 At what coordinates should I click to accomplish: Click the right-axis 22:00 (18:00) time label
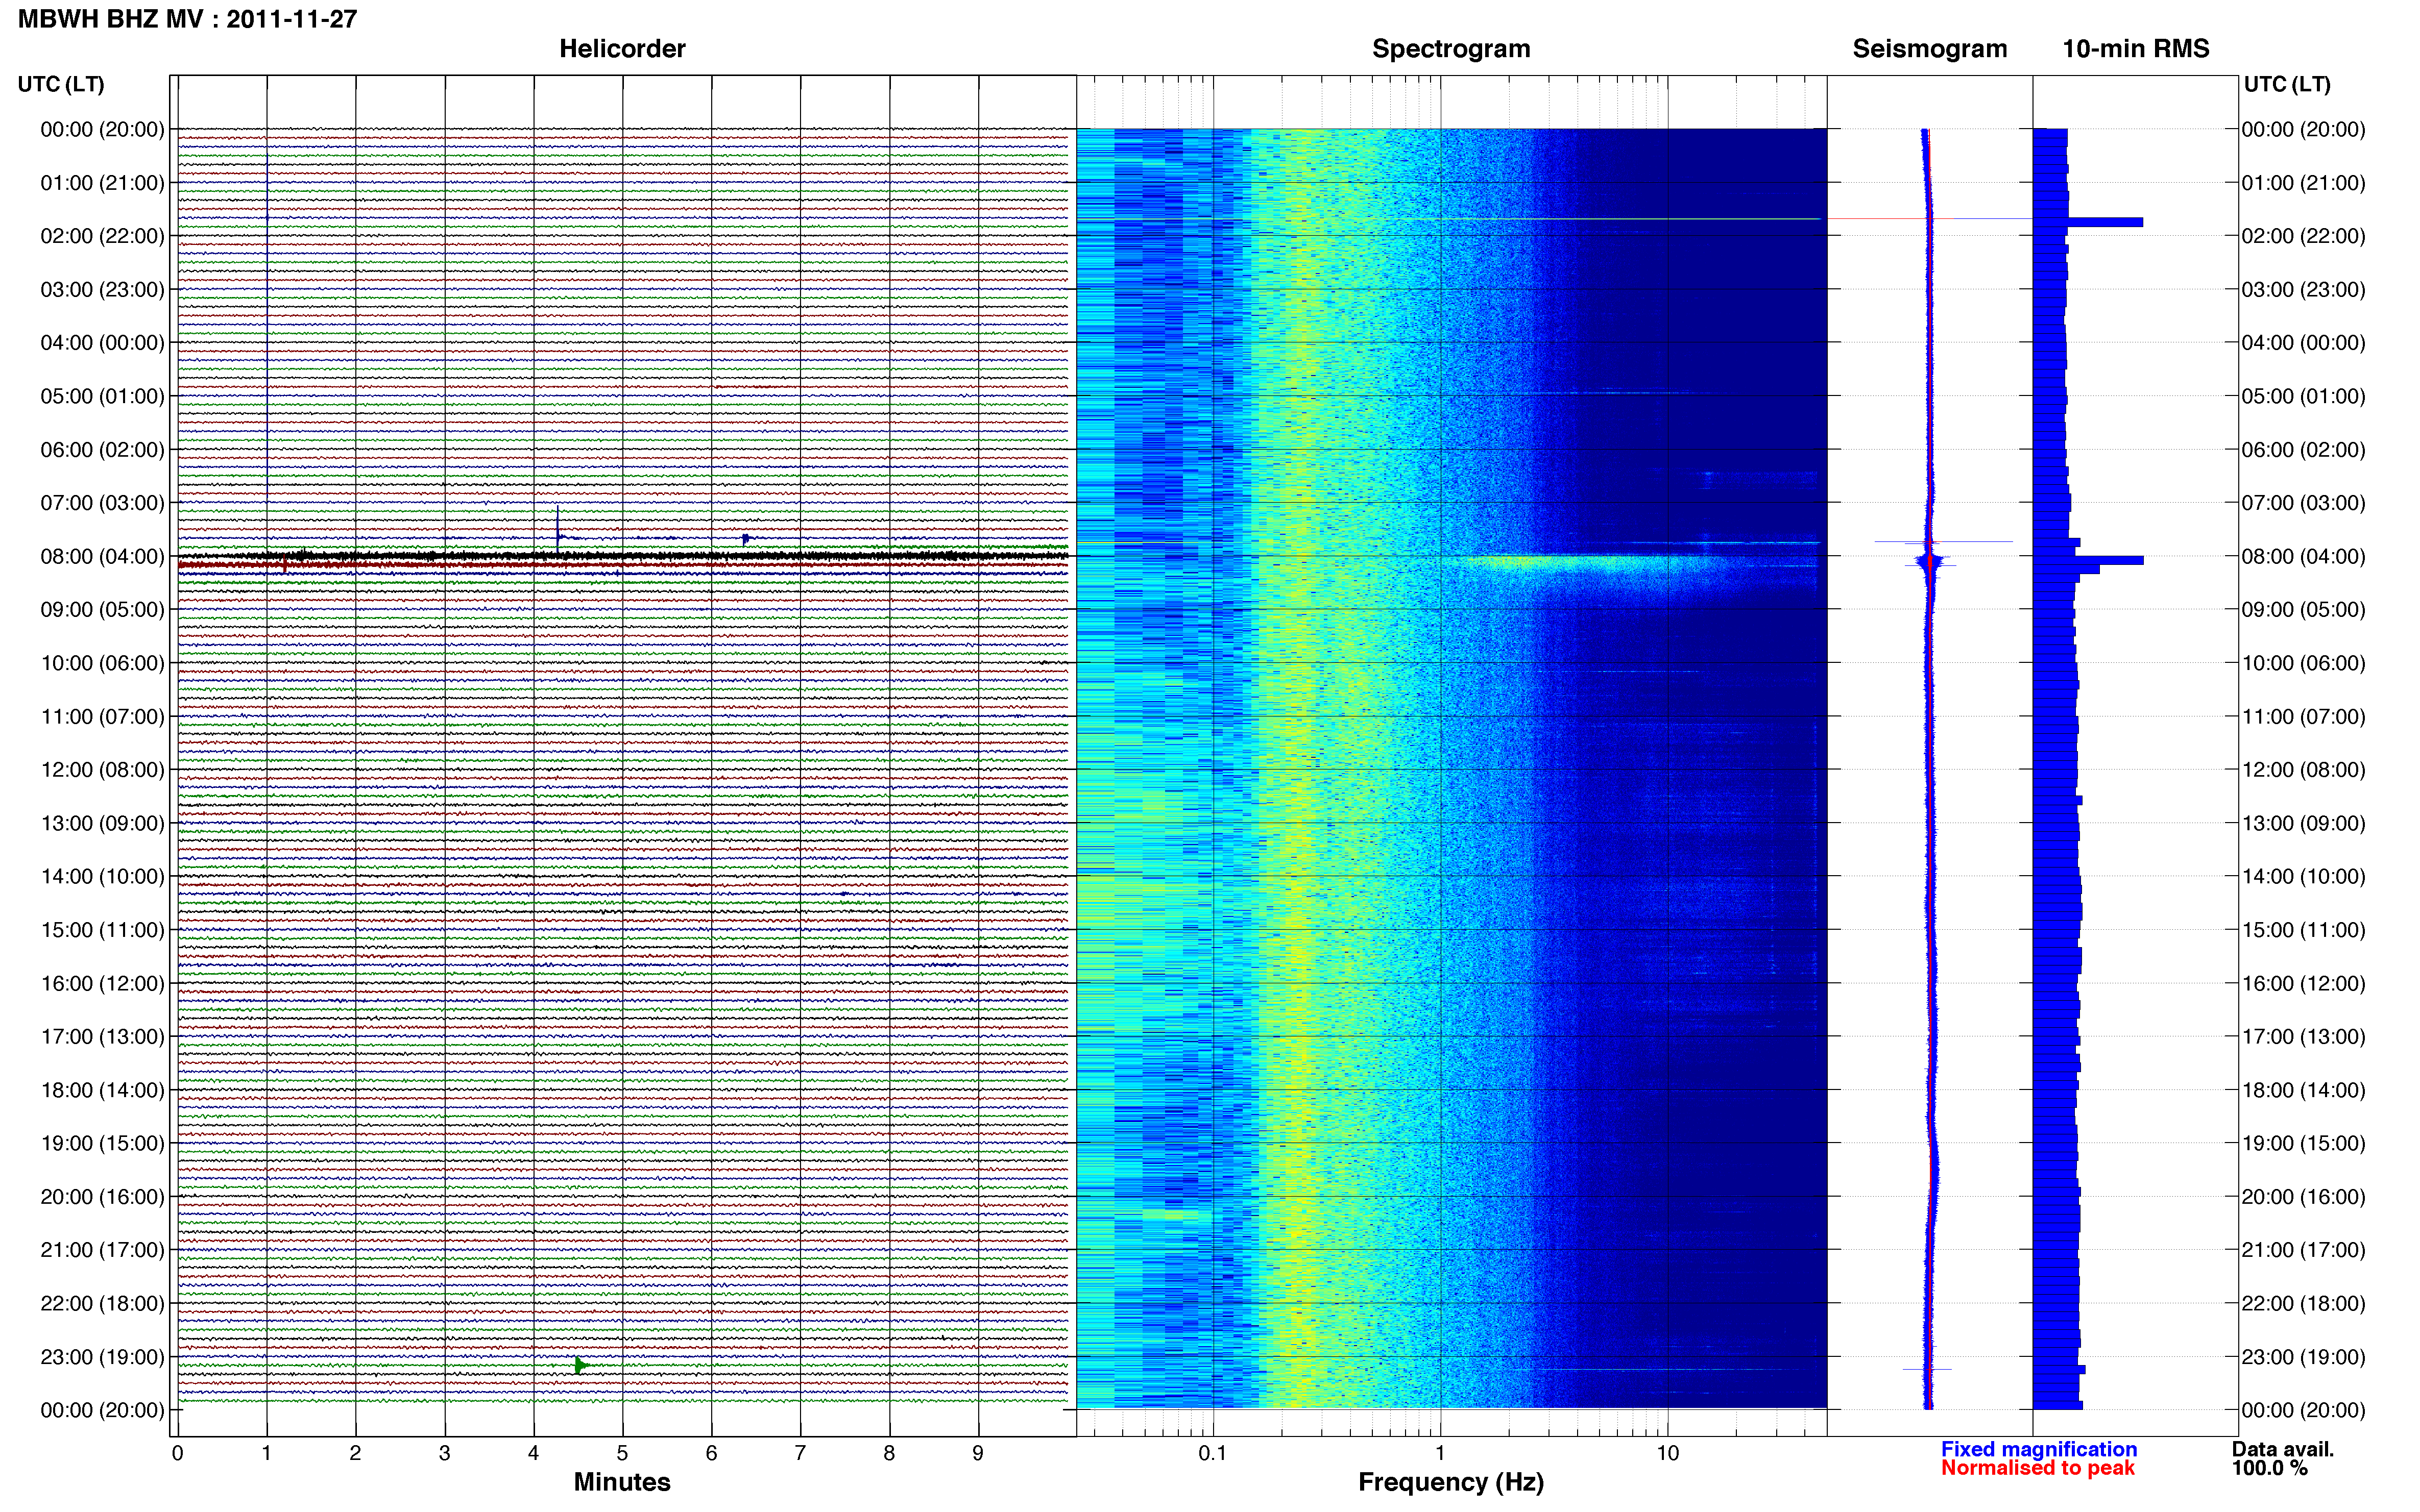[2303, 1303]
